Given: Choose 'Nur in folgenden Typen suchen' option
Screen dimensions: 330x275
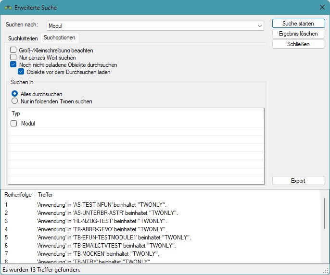Looking at the screenshot, I should [14, 101].
